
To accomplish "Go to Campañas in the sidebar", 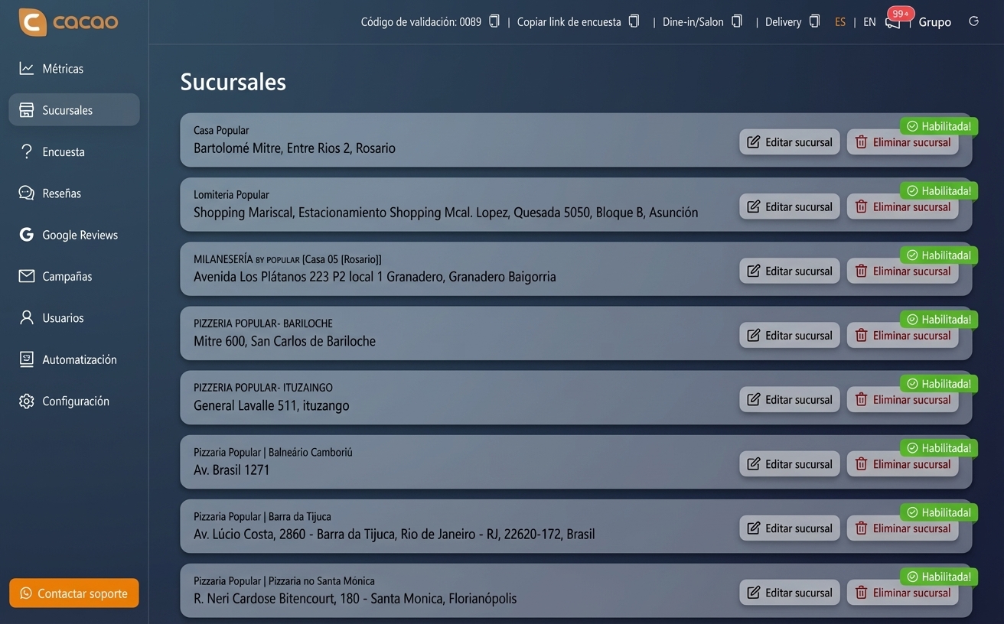I will 67,277.
